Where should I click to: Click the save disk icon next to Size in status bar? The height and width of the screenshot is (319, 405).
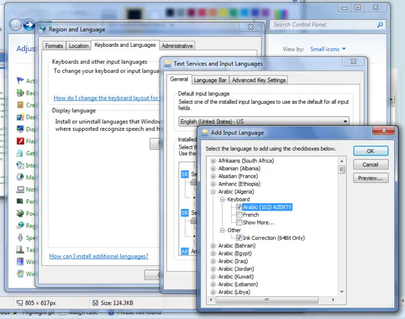point(95,303)
